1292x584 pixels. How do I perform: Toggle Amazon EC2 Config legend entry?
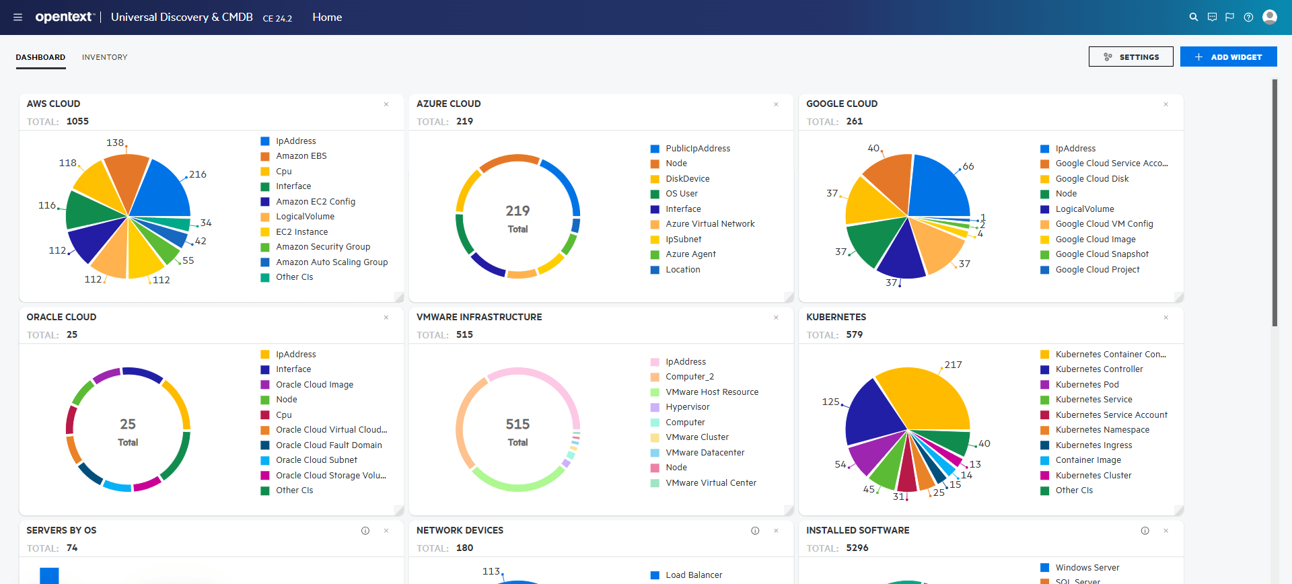pos(308,202)
